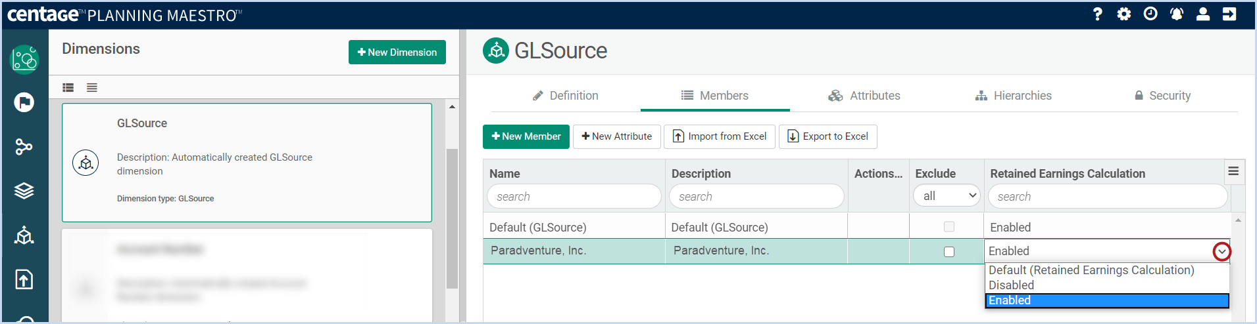Screen dimensions: 1257x324
Task: Open the green circles sidebar icon
Action: pyautogui.click(x=24, y=60)
